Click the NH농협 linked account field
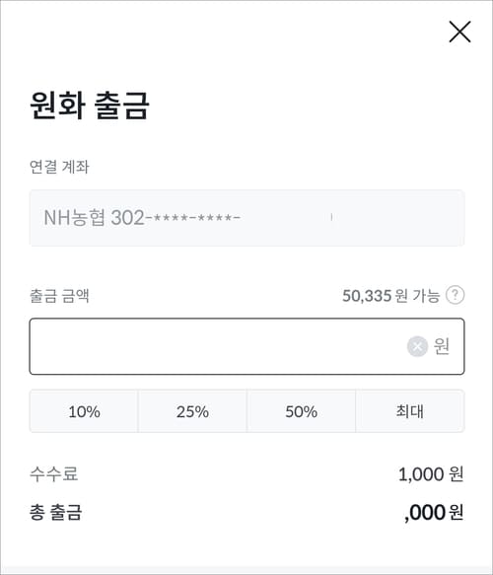Image resolution: width=493 pixels, height=575 pixels. (246, 218)
